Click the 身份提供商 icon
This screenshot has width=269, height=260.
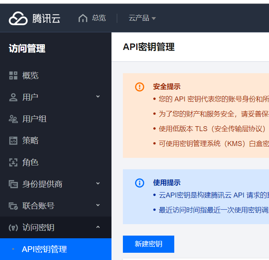[x=13, y=184]
